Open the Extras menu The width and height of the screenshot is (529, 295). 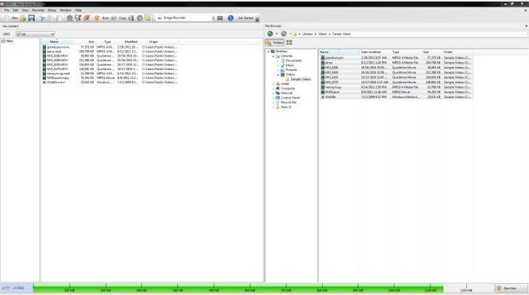pos(52,10)
